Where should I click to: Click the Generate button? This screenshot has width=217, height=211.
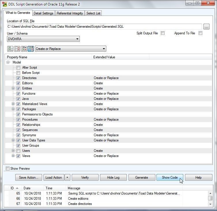pyautogui.click(x=142, y=178)
